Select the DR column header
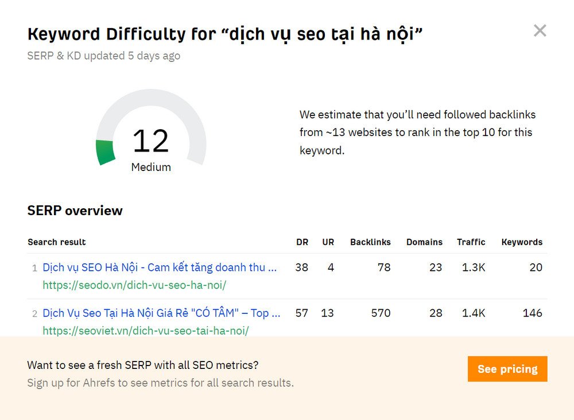 coord(301,242)
